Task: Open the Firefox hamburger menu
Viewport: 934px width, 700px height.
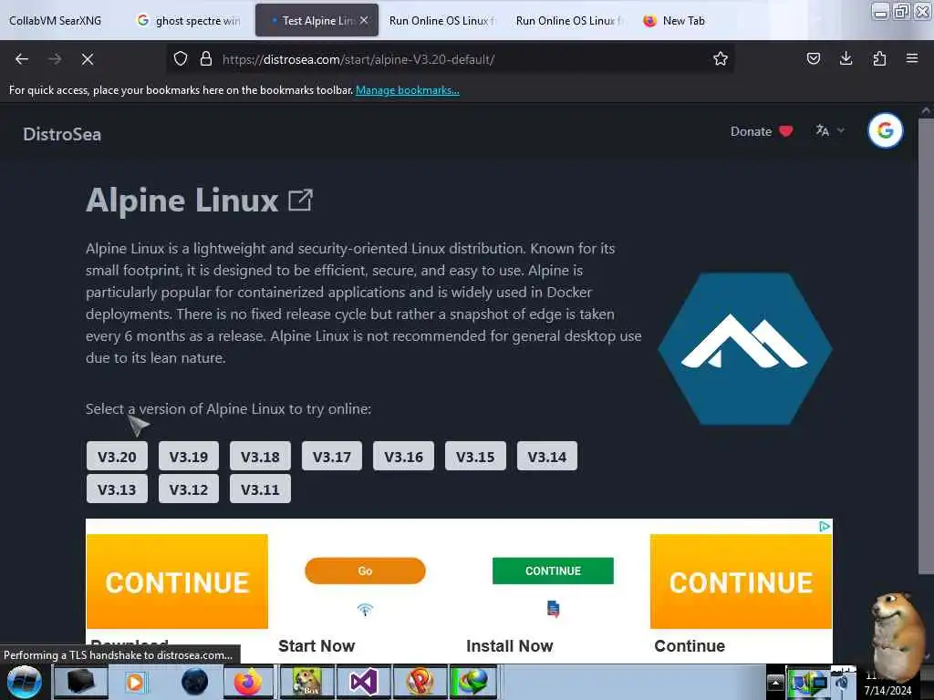Action: point(911,59)
